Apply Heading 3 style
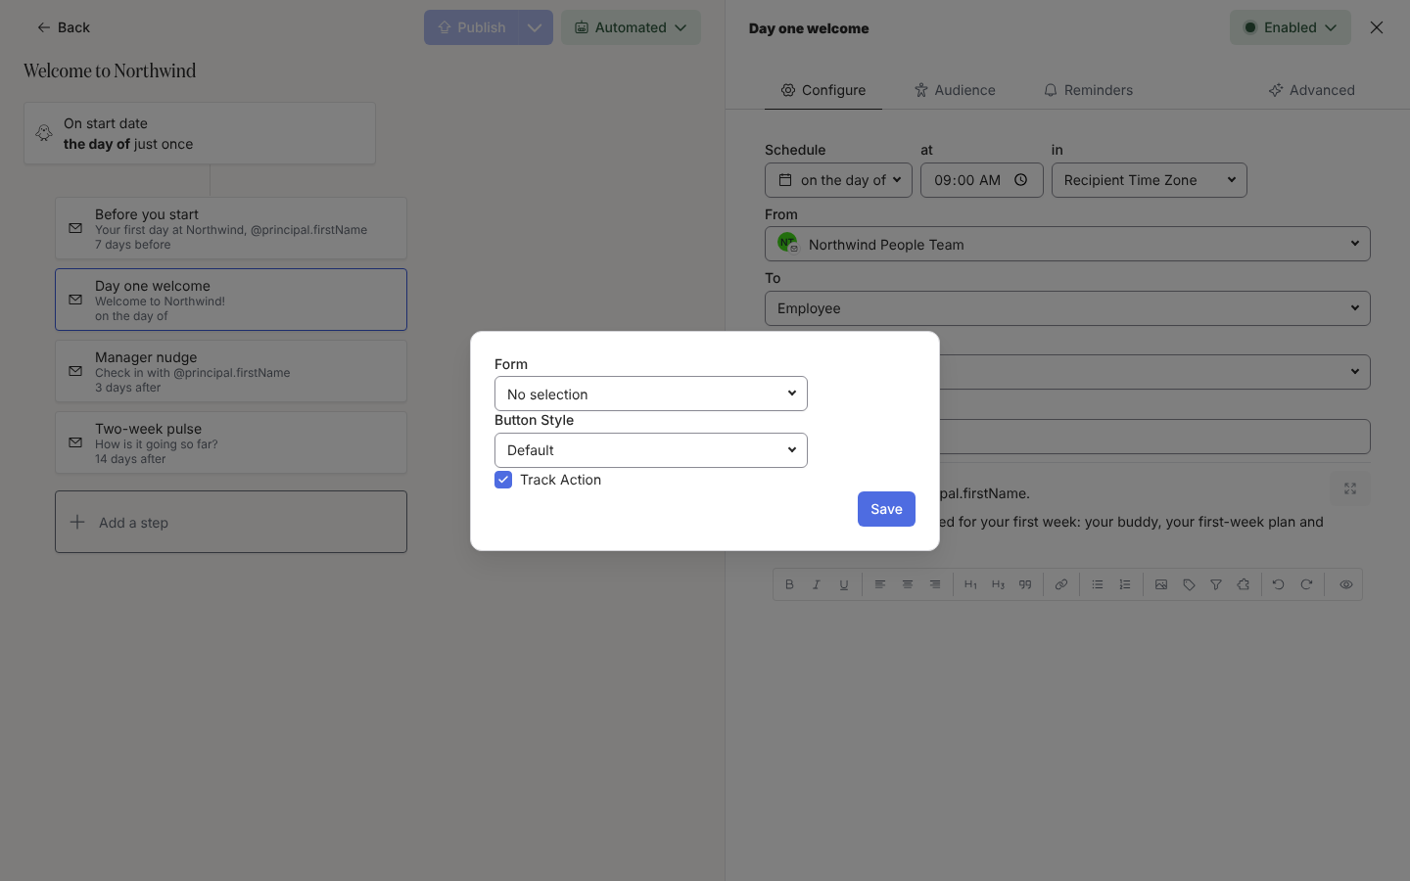The height and width of the screenshot is (881, 1410). [998, 584]
